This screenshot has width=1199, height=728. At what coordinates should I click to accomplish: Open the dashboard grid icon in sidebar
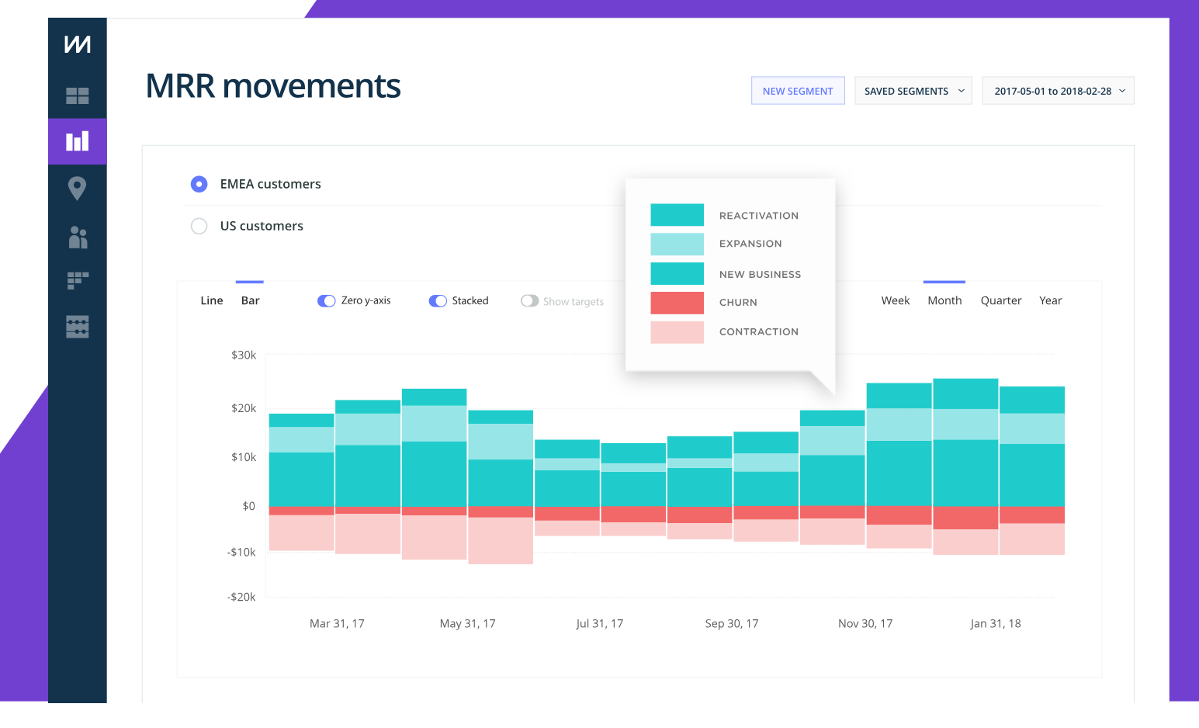point(77,96)
